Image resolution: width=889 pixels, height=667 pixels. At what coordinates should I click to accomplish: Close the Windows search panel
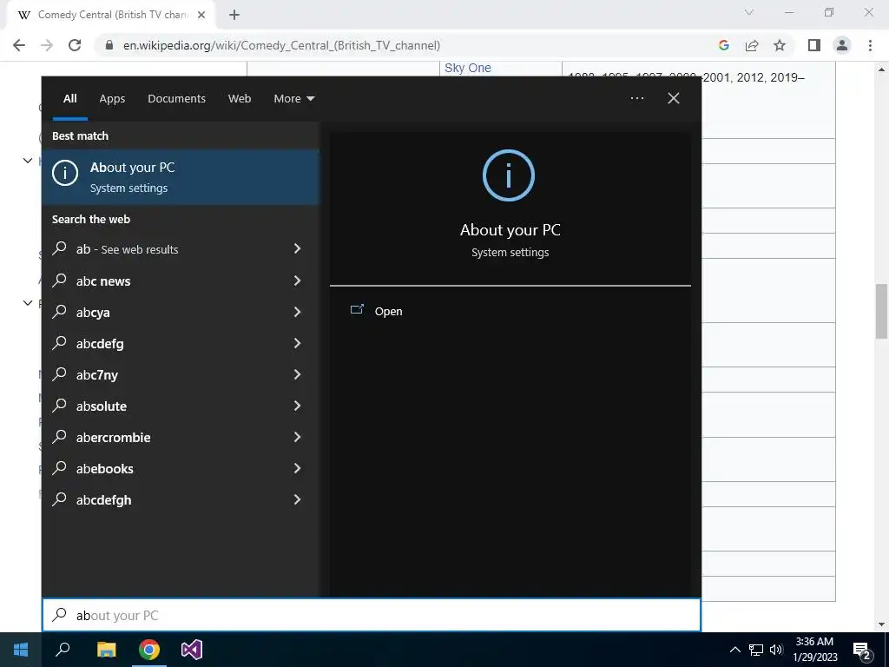click(674, 98)
